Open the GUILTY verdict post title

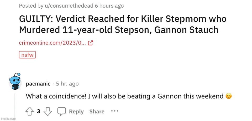(123, 24)
